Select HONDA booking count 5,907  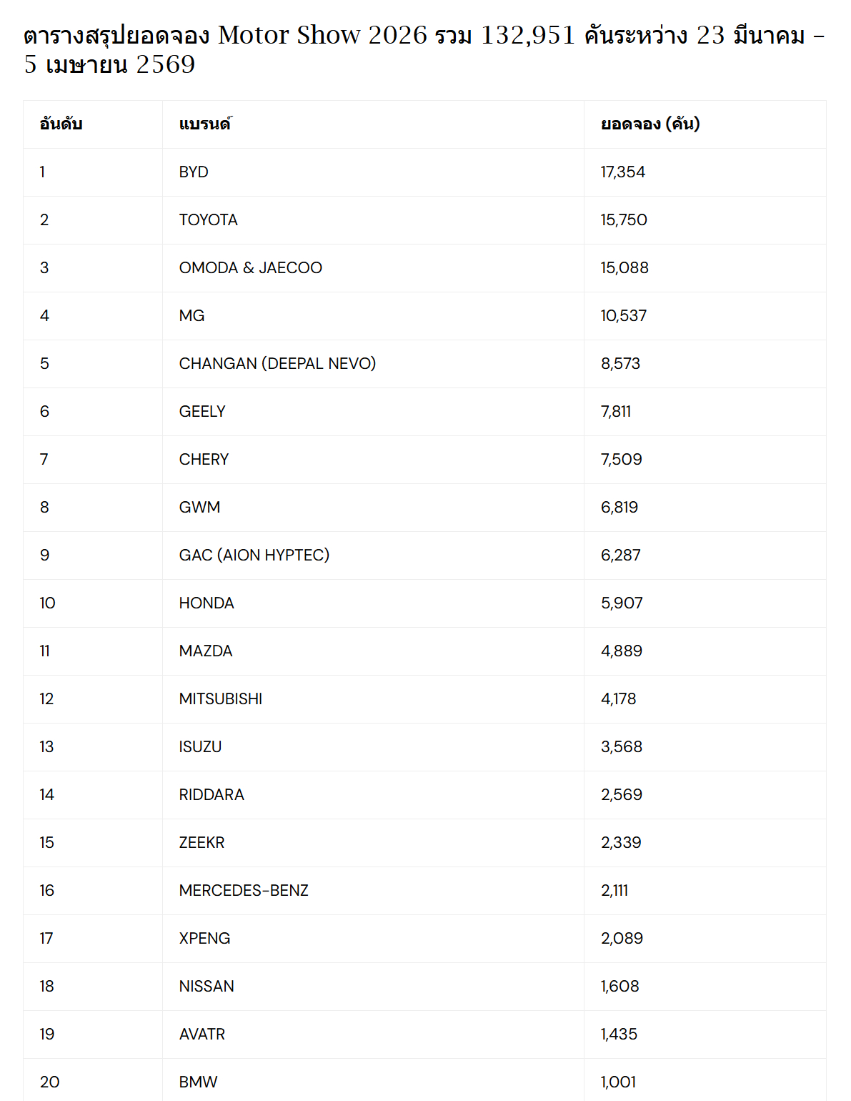click(622, 603)
